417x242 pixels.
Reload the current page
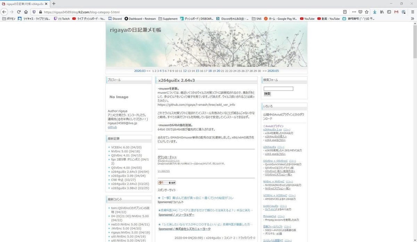click(x=19, y=12)
